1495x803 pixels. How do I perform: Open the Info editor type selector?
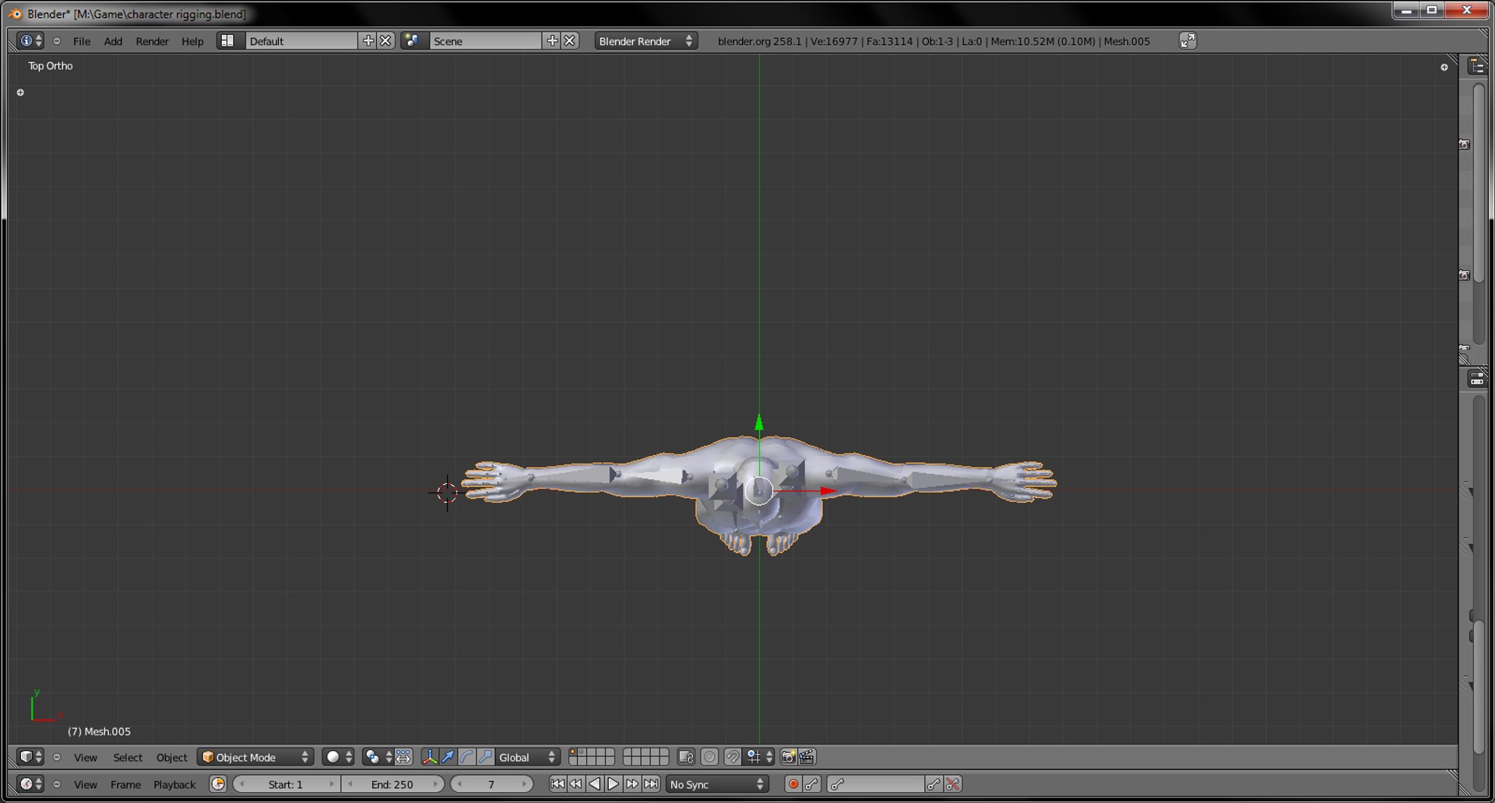(30, 41)
